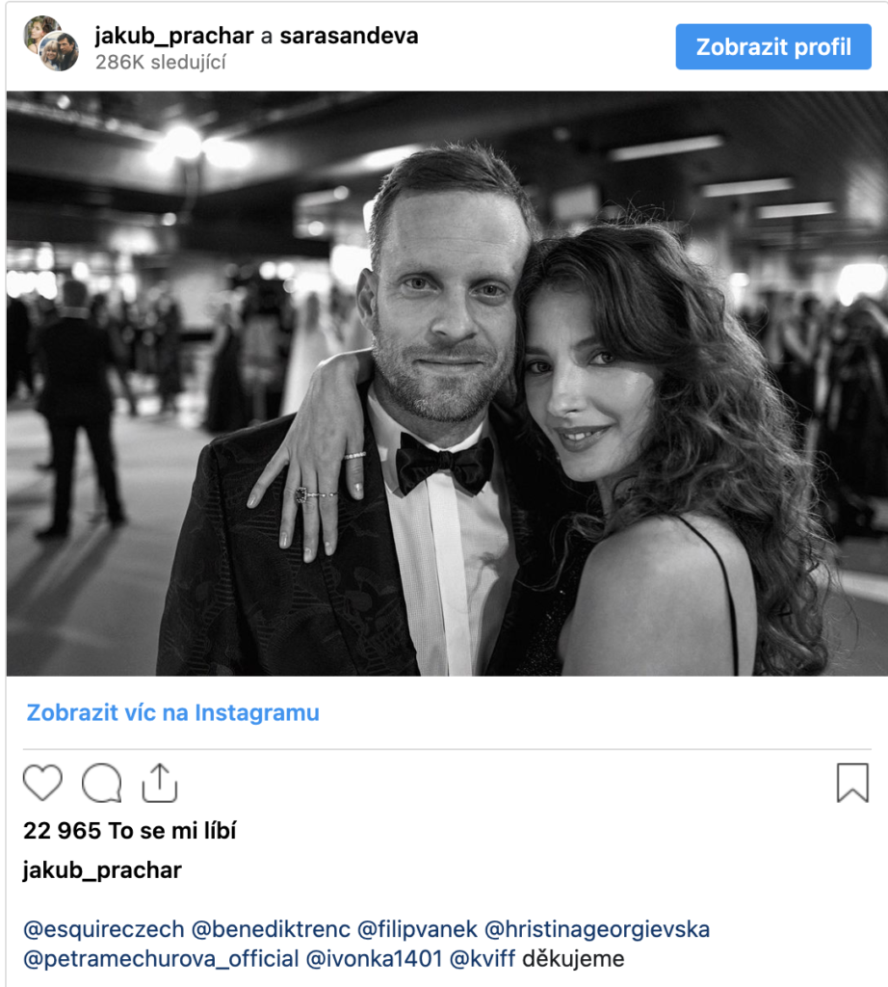Share the post using the share icon
The image size is (888, 987).
[160, 783]
